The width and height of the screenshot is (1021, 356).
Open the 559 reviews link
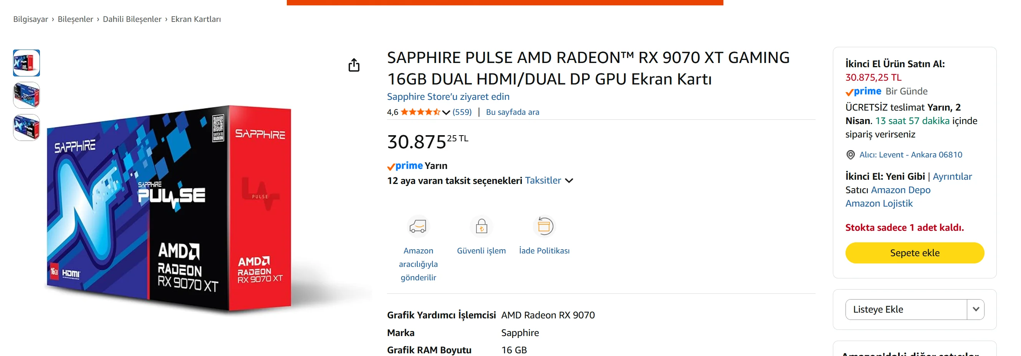click(462, 112)
